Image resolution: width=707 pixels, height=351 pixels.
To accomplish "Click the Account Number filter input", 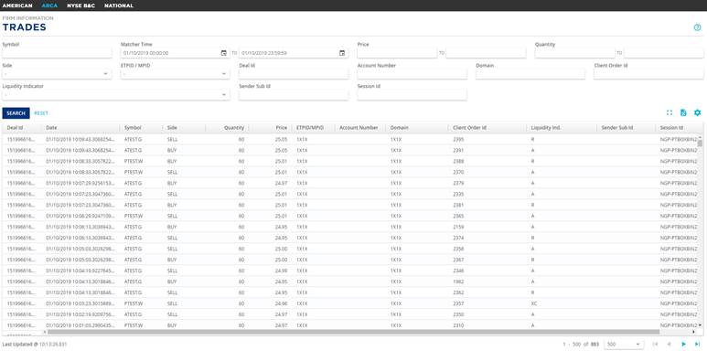I will pyautogui.click(x=412, y=74).
